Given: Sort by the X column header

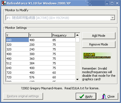Looking at the screenshot, I should [x=17, y=35].
